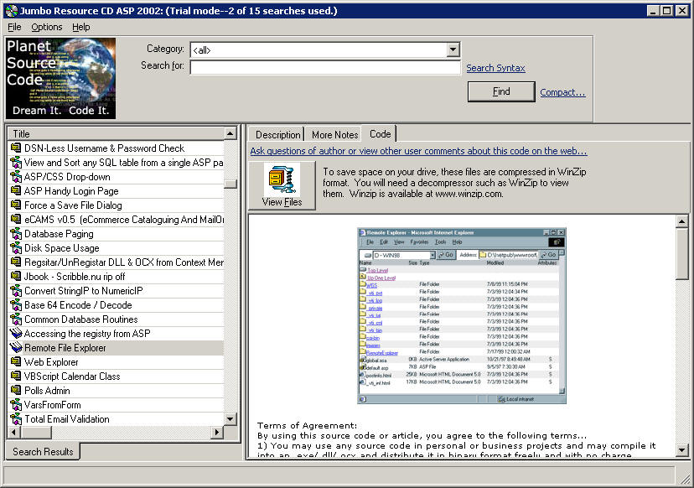Click the icon next to View and Sort any SQL table
This screenshot has height=488, width=694.
[x=16, y=162]
